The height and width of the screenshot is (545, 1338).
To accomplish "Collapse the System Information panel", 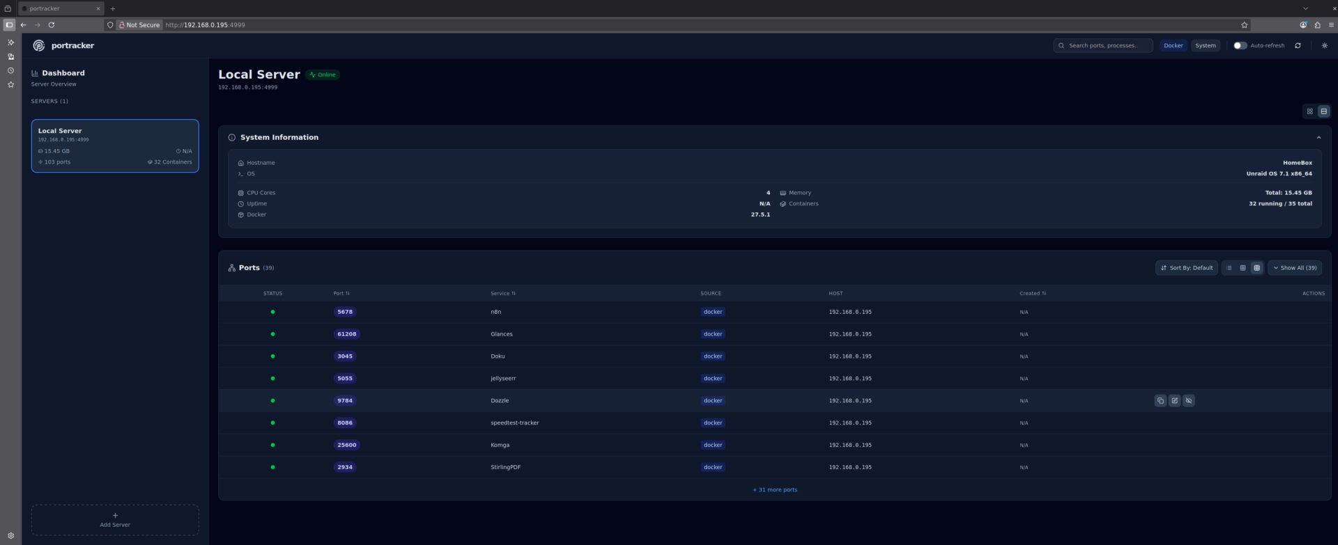I will pyautogui.click(x=1318, y=138).
